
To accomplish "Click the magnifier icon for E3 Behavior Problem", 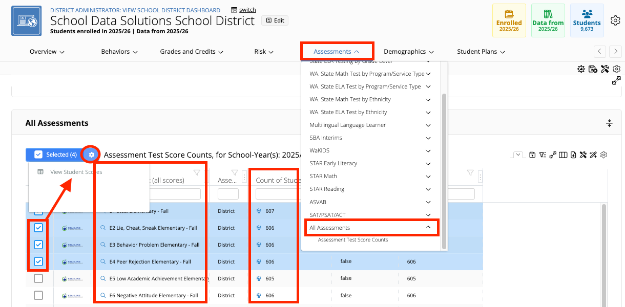I will (x=103, y=245).
